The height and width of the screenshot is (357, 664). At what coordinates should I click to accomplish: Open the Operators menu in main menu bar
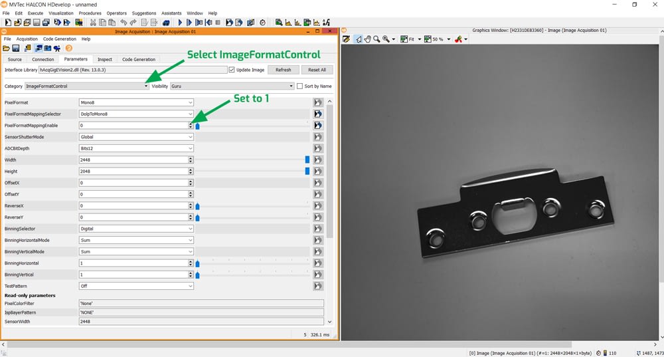[116, 13]
